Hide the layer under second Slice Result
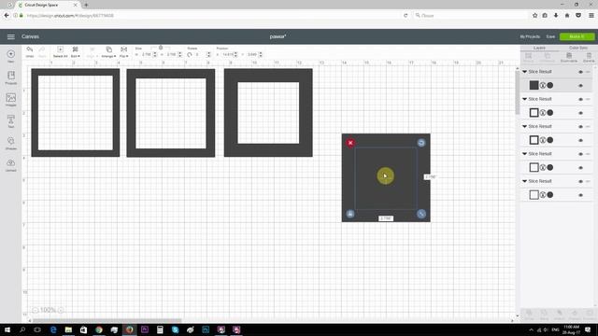The height and width of the screenshot is (336, 598). pos(580,113)
